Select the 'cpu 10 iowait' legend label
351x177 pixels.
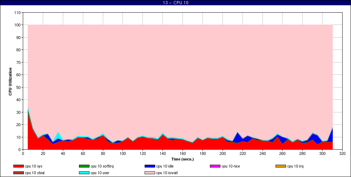[x=167, y=173]
